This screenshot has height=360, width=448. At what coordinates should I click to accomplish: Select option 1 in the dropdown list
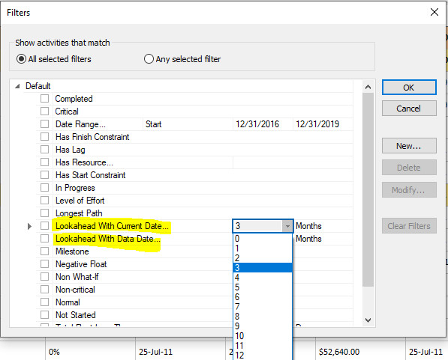(263, 248)
